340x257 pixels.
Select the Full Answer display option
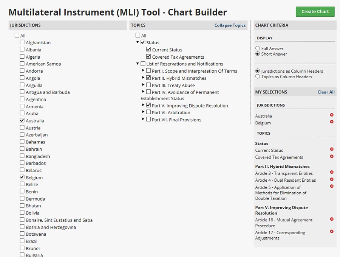(258, 48)
